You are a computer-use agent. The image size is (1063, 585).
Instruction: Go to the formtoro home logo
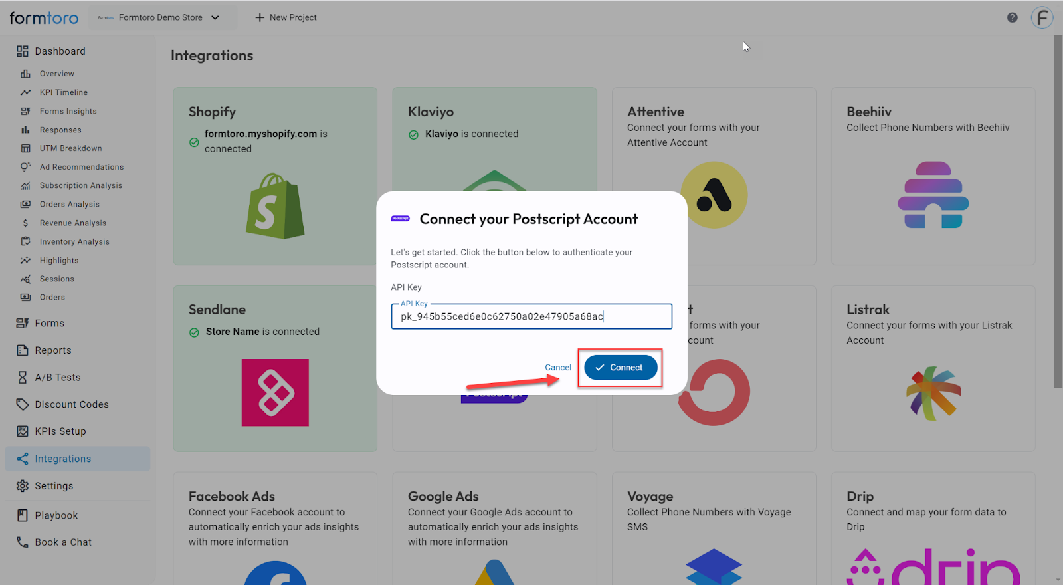pos(44,18)
